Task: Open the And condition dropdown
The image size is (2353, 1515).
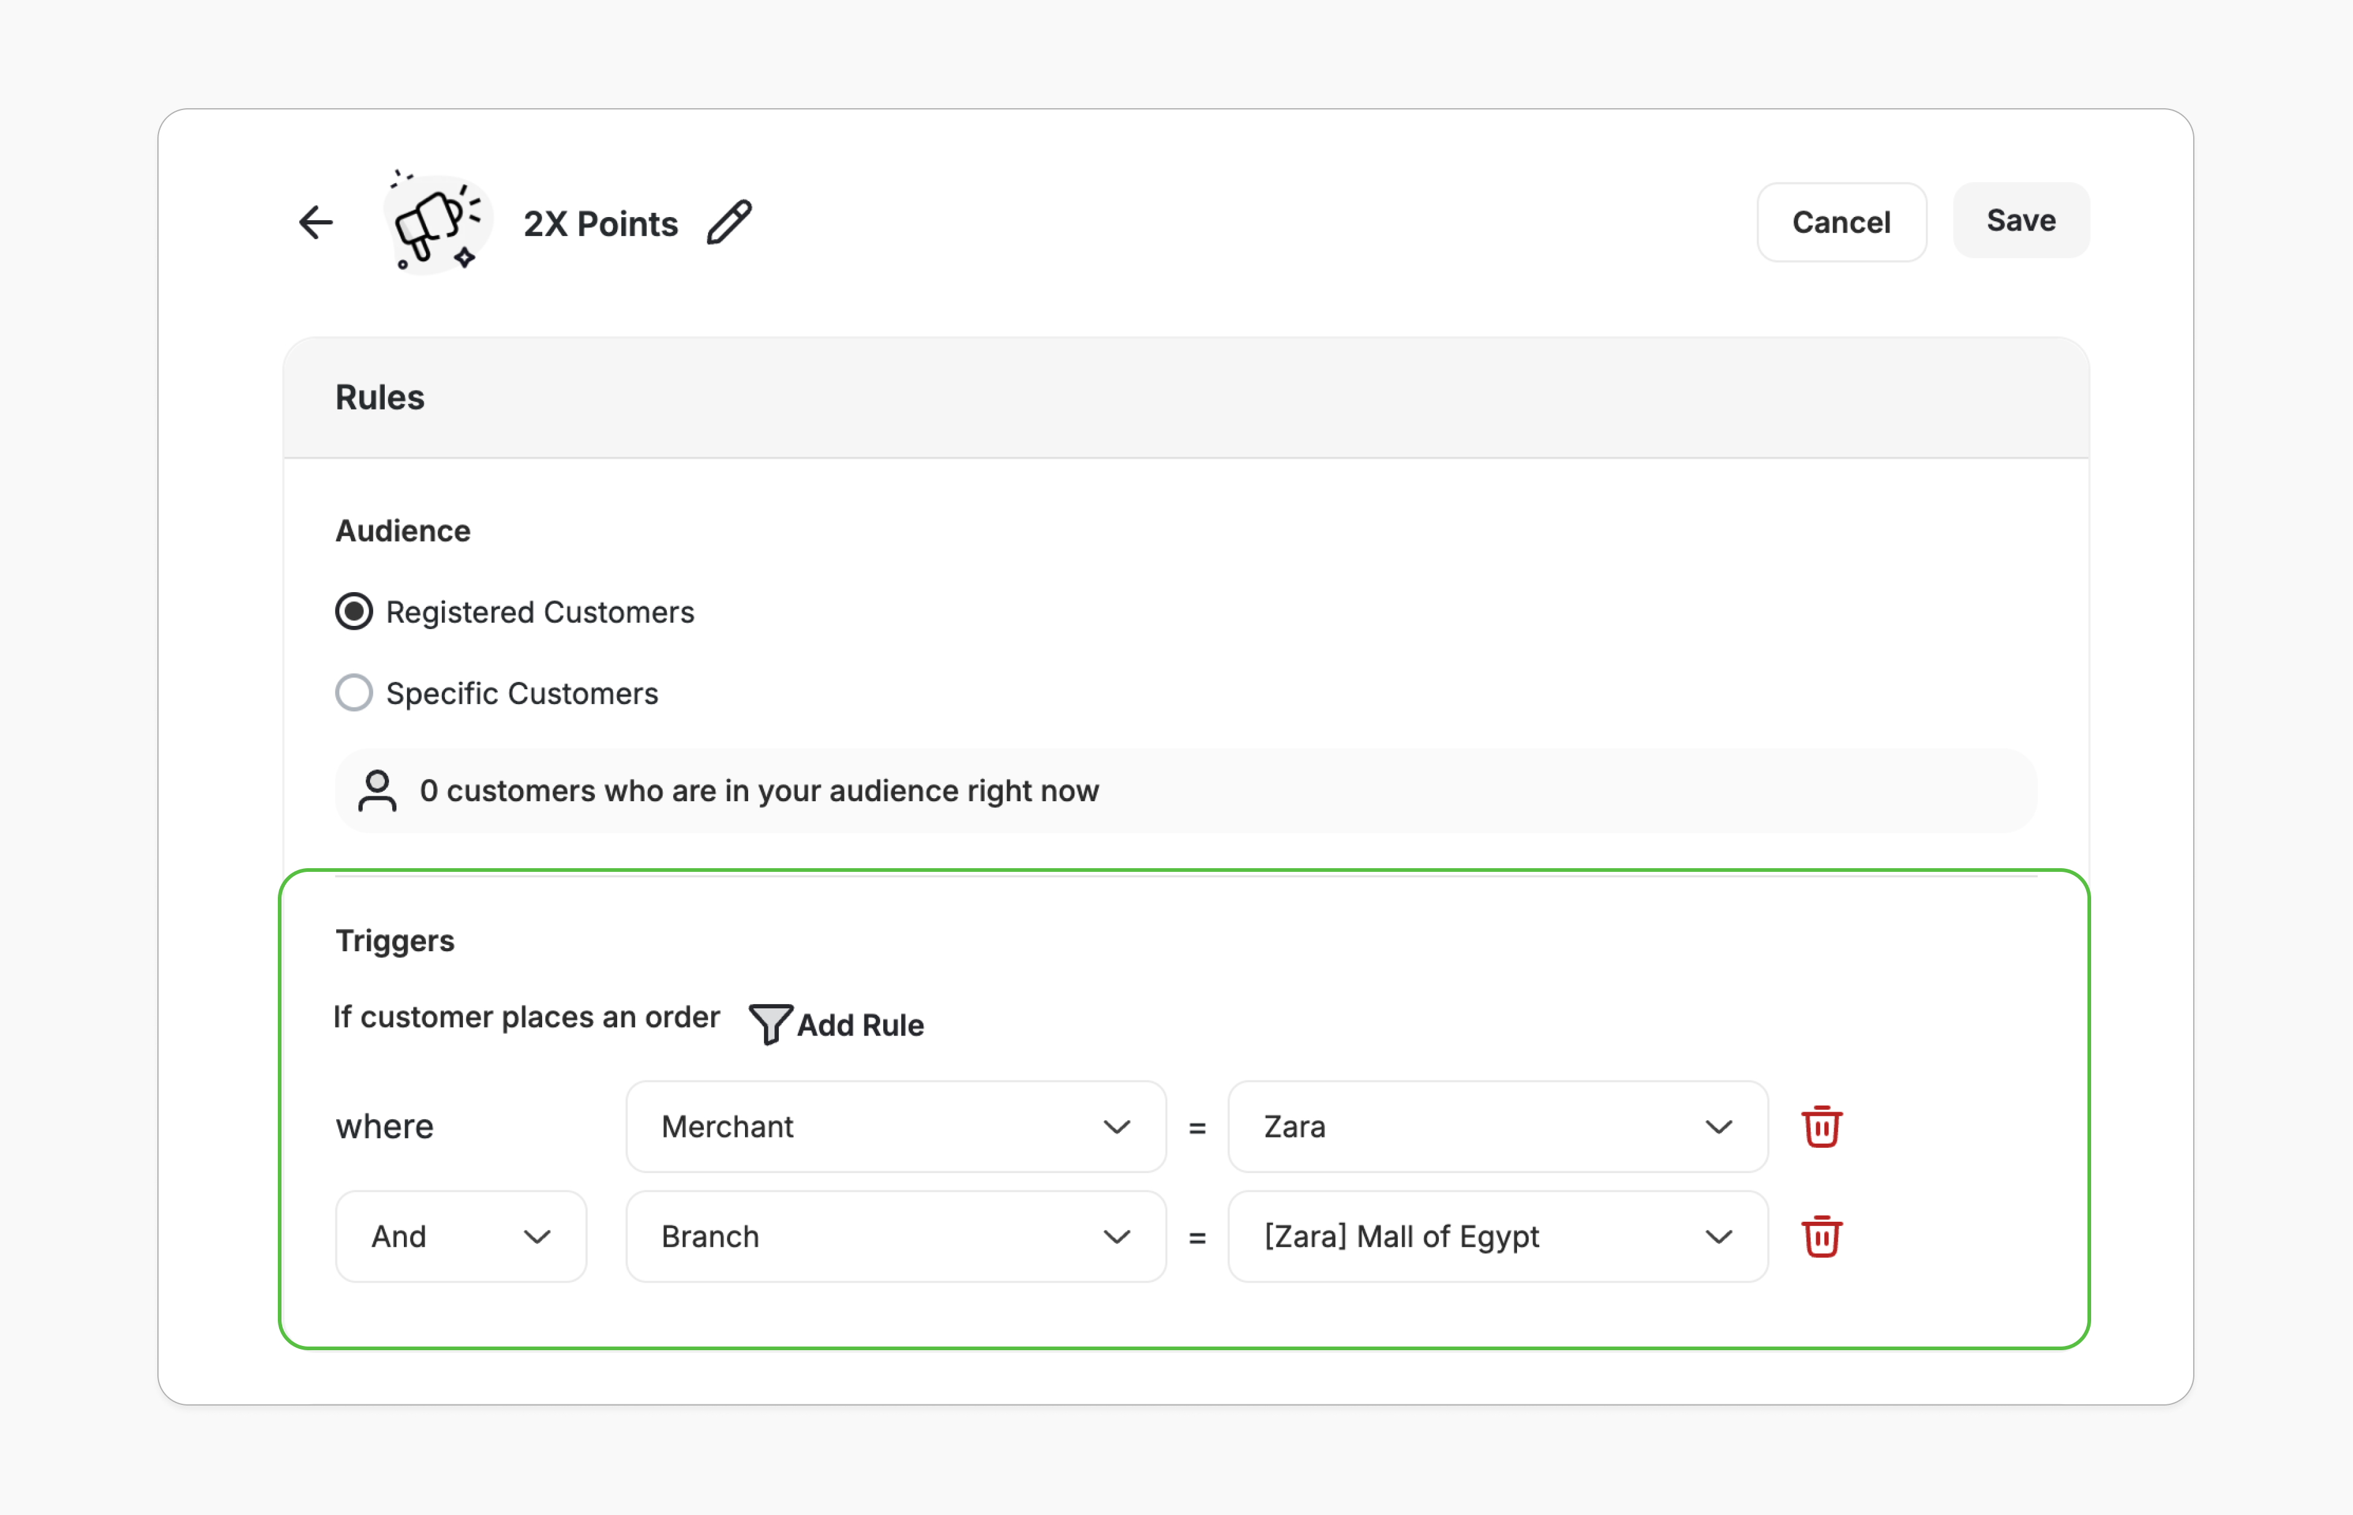Action: pyautogui.click(x=461, y=1236)
